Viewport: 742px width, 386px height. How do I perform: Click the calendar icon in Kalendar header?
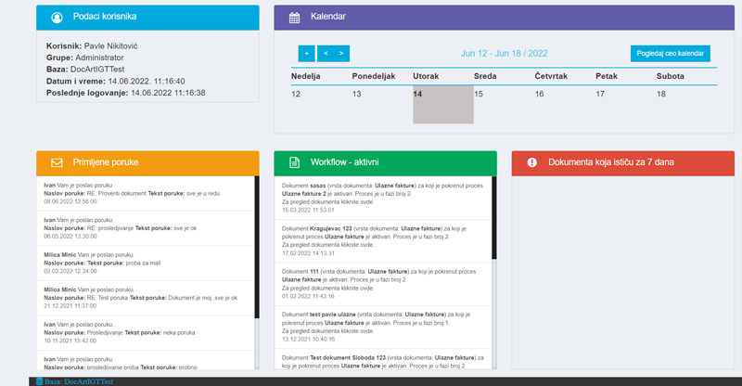pyautogui.click(x=294, y=18)
